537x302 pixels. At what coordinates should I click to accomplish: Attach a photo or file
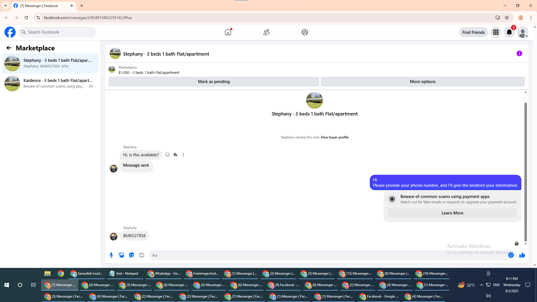click(121, 255)
